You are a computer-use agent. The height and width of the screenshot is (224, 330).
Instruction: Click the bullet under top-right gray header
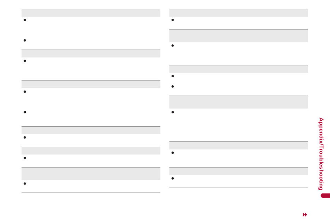pyautogui.click(x=173, y=20)
